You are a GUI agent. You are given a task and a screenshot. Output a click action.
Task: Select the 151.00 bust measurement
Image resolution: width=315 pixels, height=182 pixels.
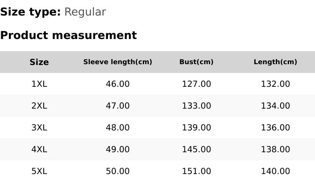tap(196, 171)
